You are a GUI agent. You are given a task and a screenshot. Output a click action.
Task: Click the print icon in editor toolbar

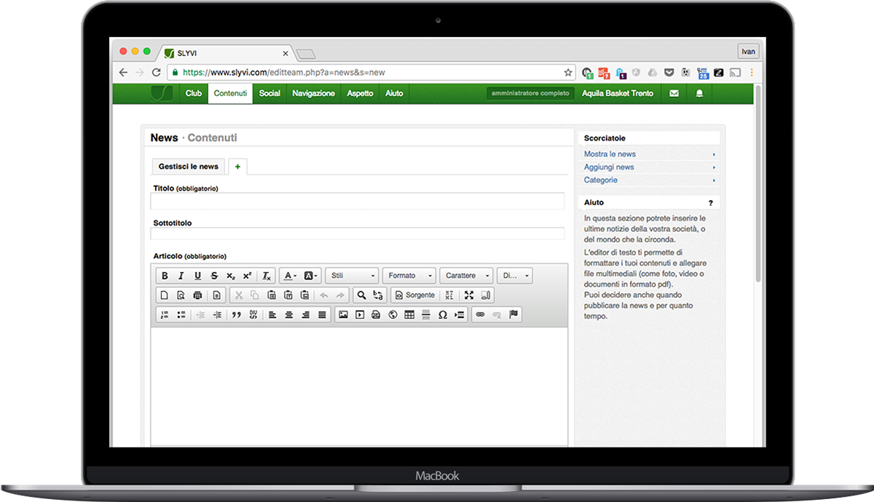click(197, 295)
